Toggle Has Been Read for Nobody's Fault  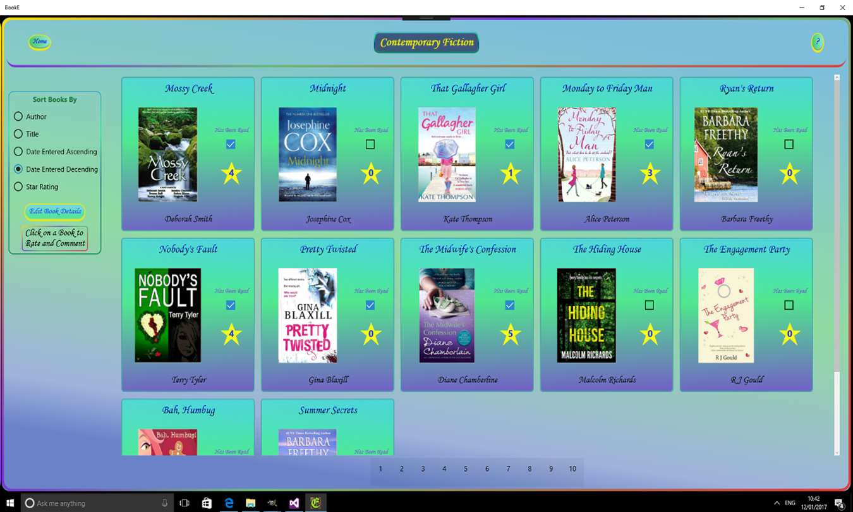coord(231,305)
